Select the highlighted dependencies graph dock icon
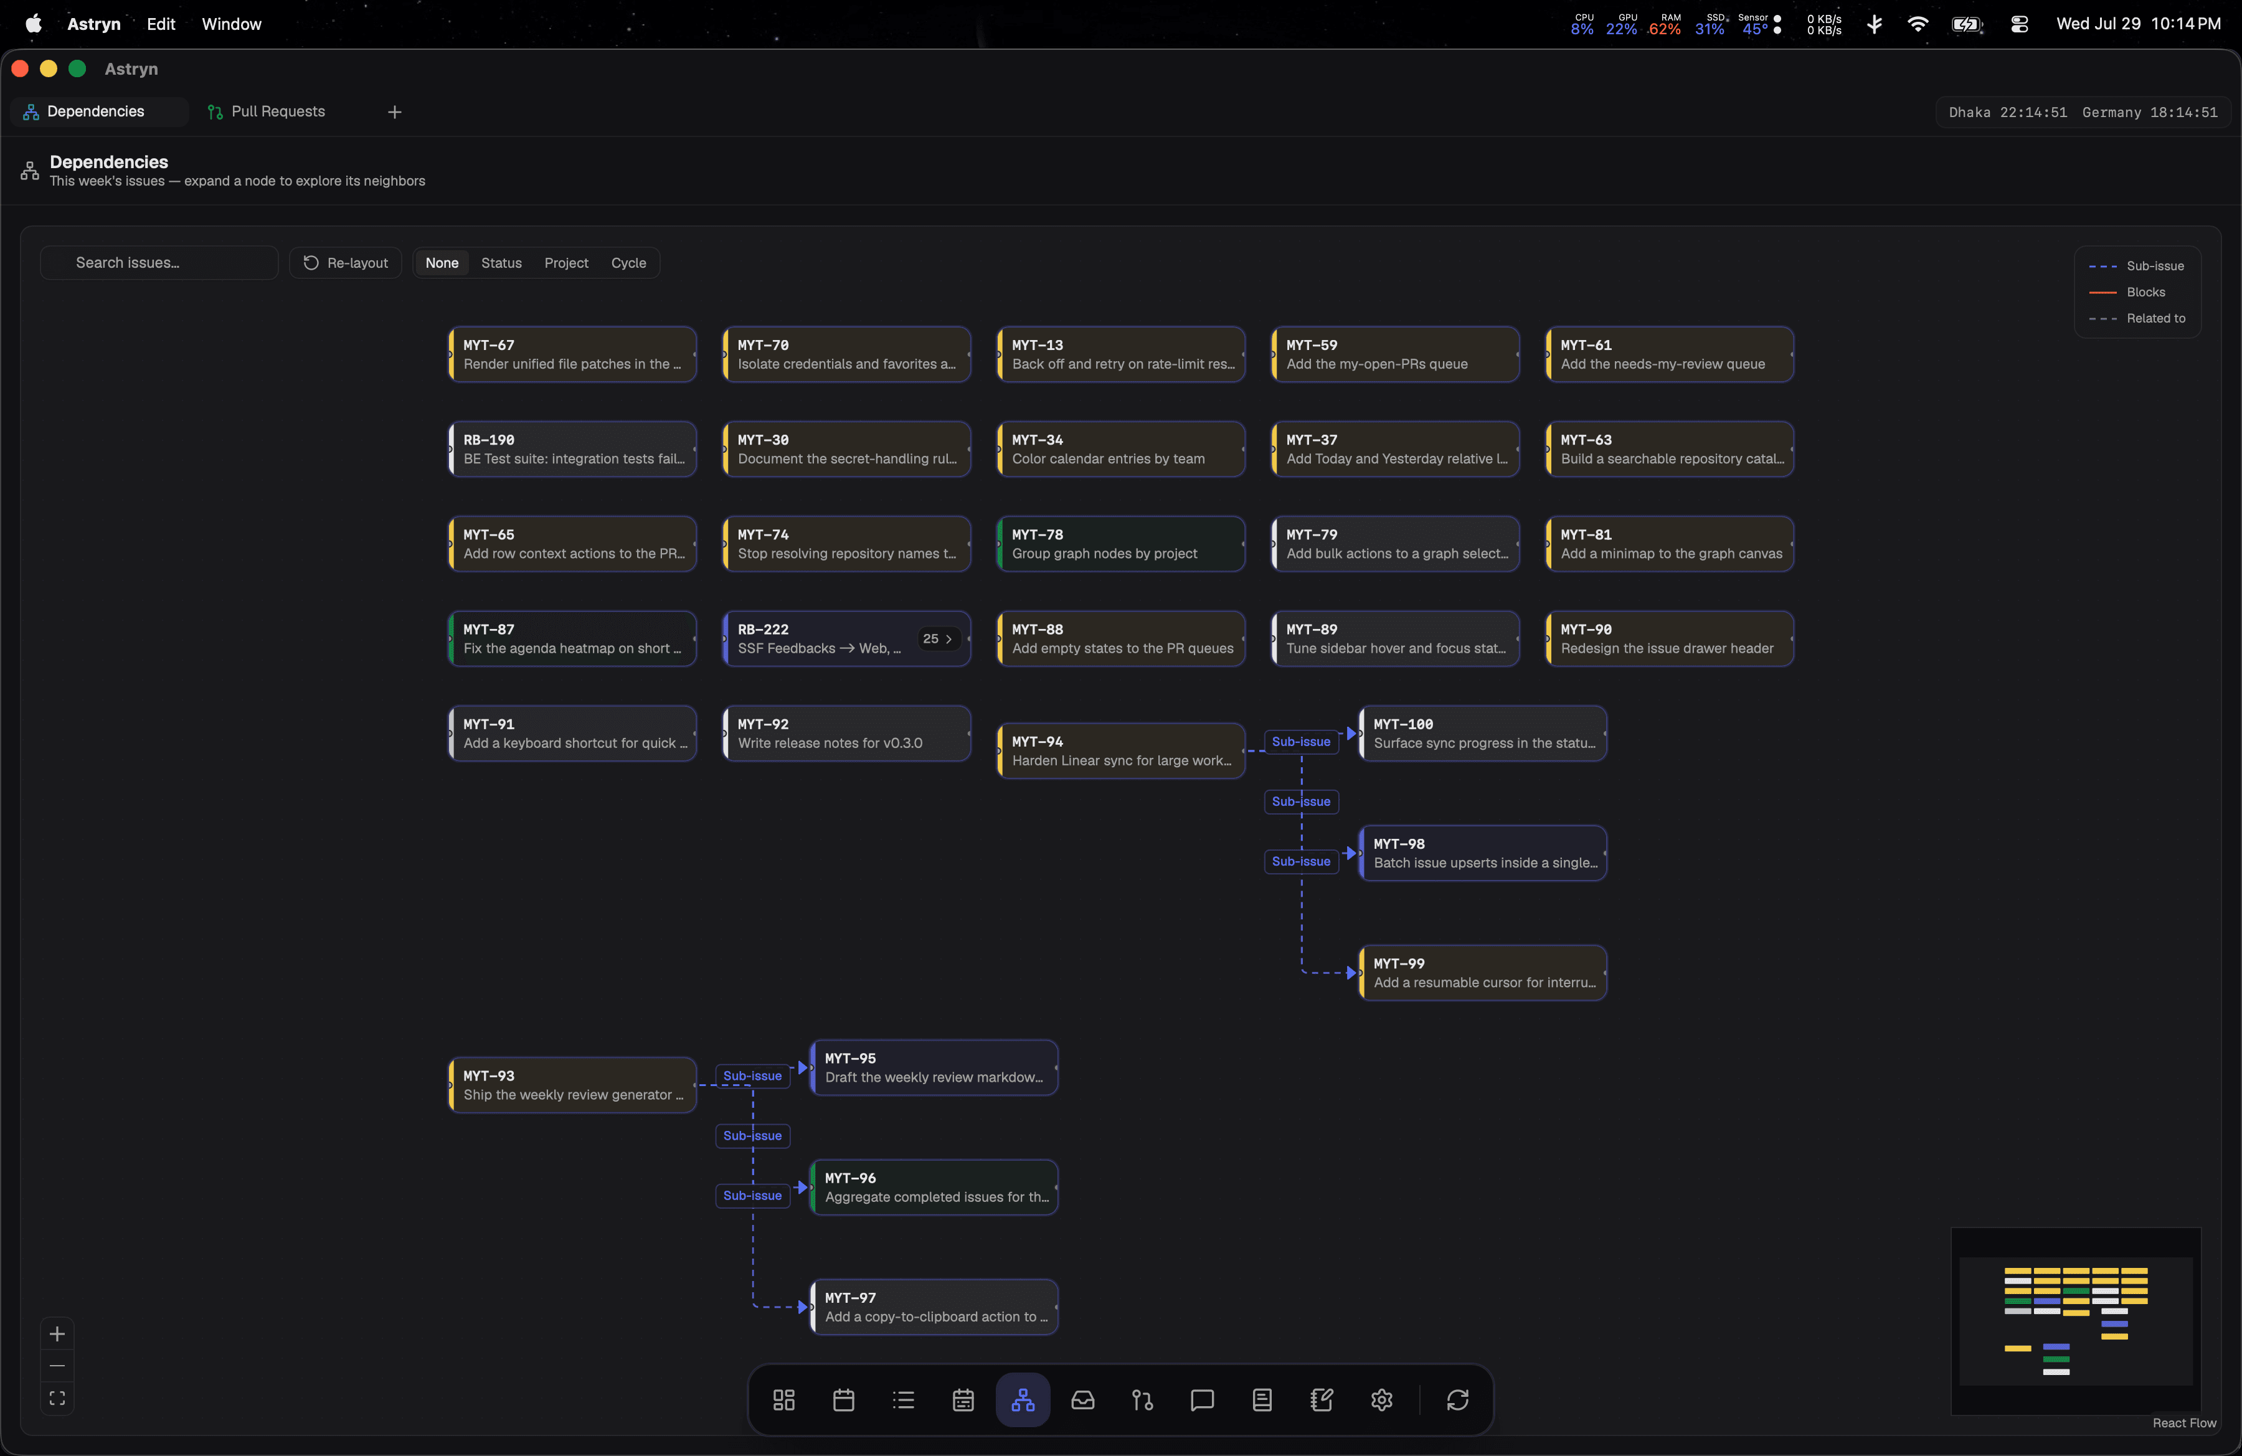The image size is (2242, 1456). point(1023,1399)
